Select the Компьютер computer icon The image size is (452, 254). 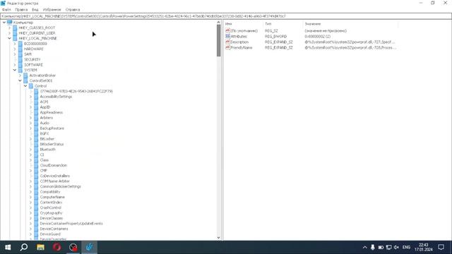[x=9, y=23]
